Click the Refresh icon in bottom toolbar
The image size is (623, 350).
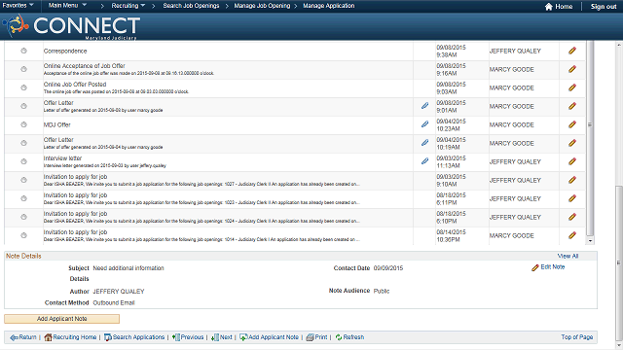coord(339,337)
